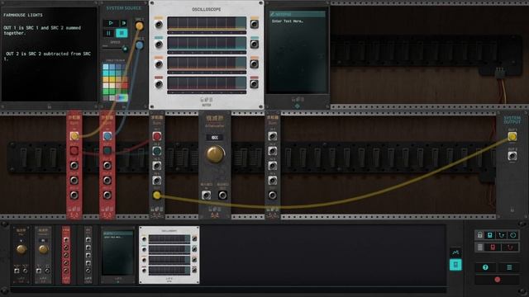Click the oscilloscope's second (teal) input jack
The width and height of the screenshot is (529, 297).
coord(159,44)
